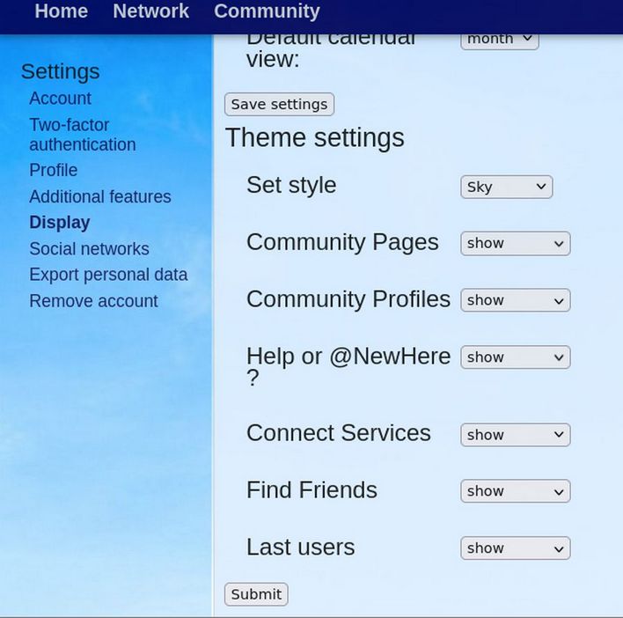Screen dimensions: 623x618
Task: Open Account settings in the sidebar
Action: click(x=60, y=99)
